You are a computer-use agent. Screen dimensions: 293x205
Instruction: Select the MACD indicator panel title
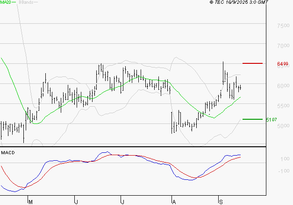coord(7,153)
